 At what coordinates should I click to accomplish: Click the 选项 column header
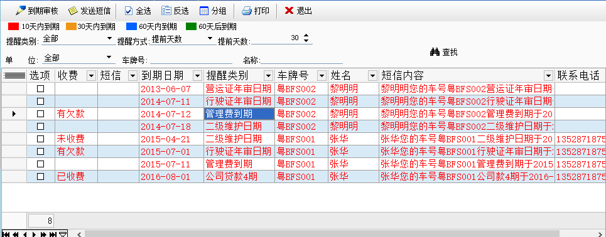[x=41, y=75]
